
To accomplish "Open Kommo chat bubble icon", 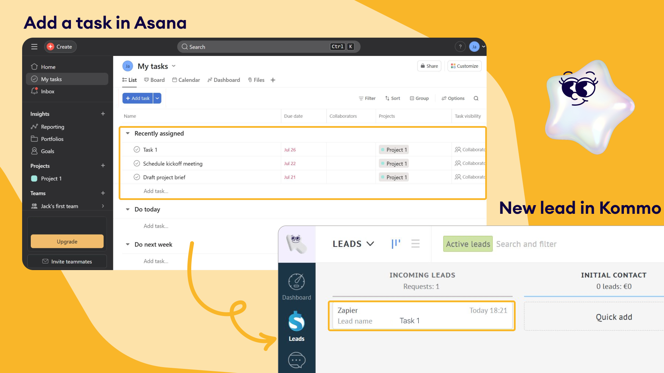I will pyautogui.click(x=296, y=360).
